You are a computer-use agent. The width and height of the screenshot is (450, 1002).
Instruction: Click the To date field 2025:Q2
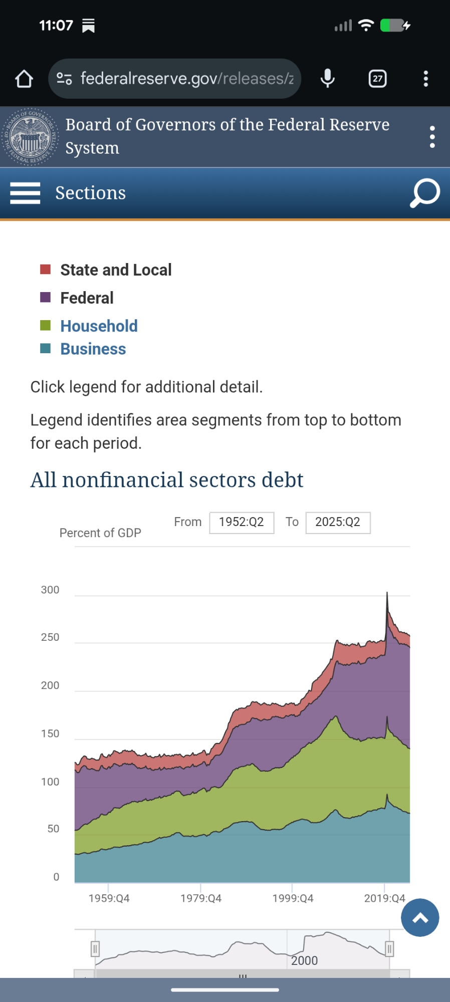pyautogui.click(x=338, y=523)
